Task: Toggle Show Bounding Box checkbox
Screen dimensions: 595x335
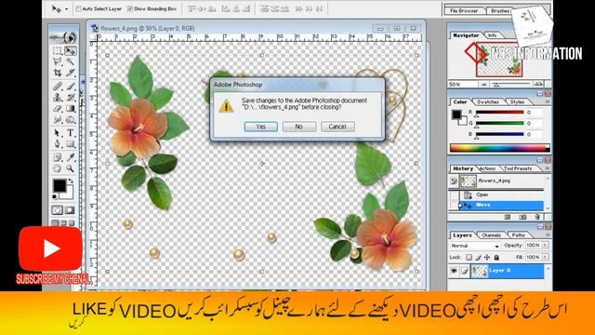Action: click(130, 8)
